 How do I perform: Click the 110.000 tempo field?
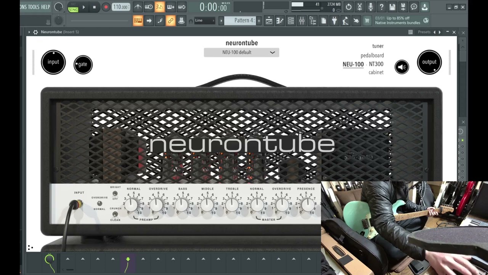pos(121,7)
